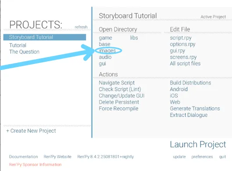Image resolution: width=232 pixels, height=171 pixels.
Task: Open the Web build option
Action: [175, 102]
